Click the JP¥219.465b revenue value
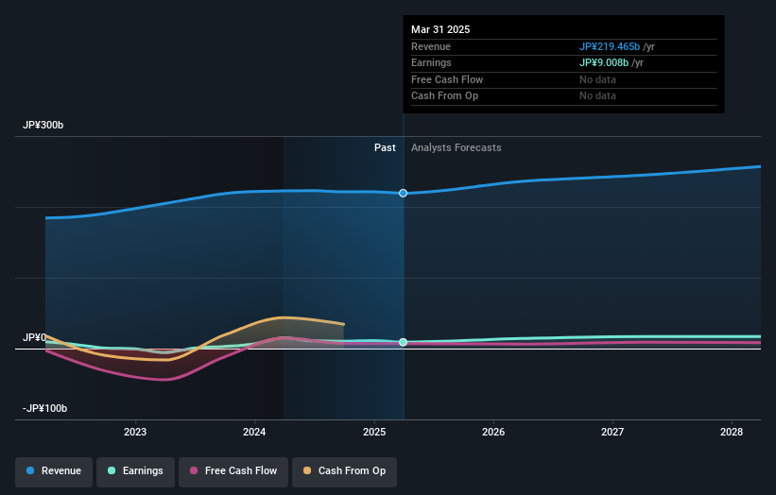The height and width of the screenshot is (495, 776). click(x=610, y=46)
